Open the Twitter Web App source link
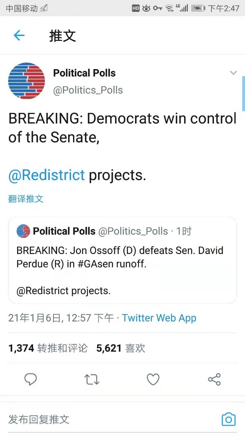This screenshot has height=436, width=245. [x=159, y=318]
